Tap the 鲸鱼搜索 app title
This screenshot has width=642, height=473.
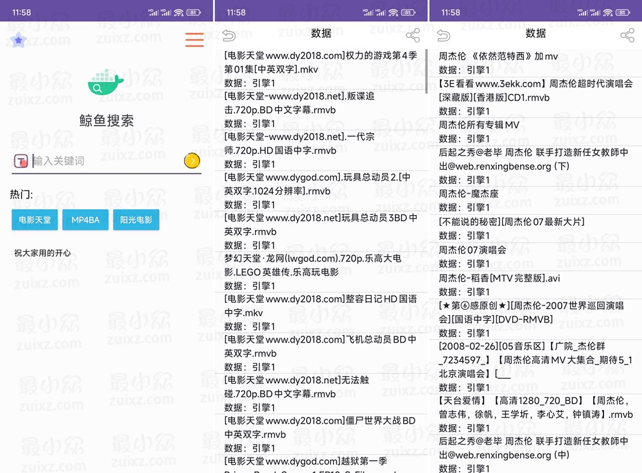pos(107,120)
